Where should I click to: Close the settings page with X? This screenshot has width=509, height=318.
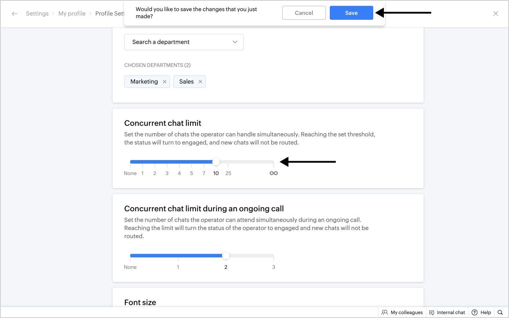496,13
